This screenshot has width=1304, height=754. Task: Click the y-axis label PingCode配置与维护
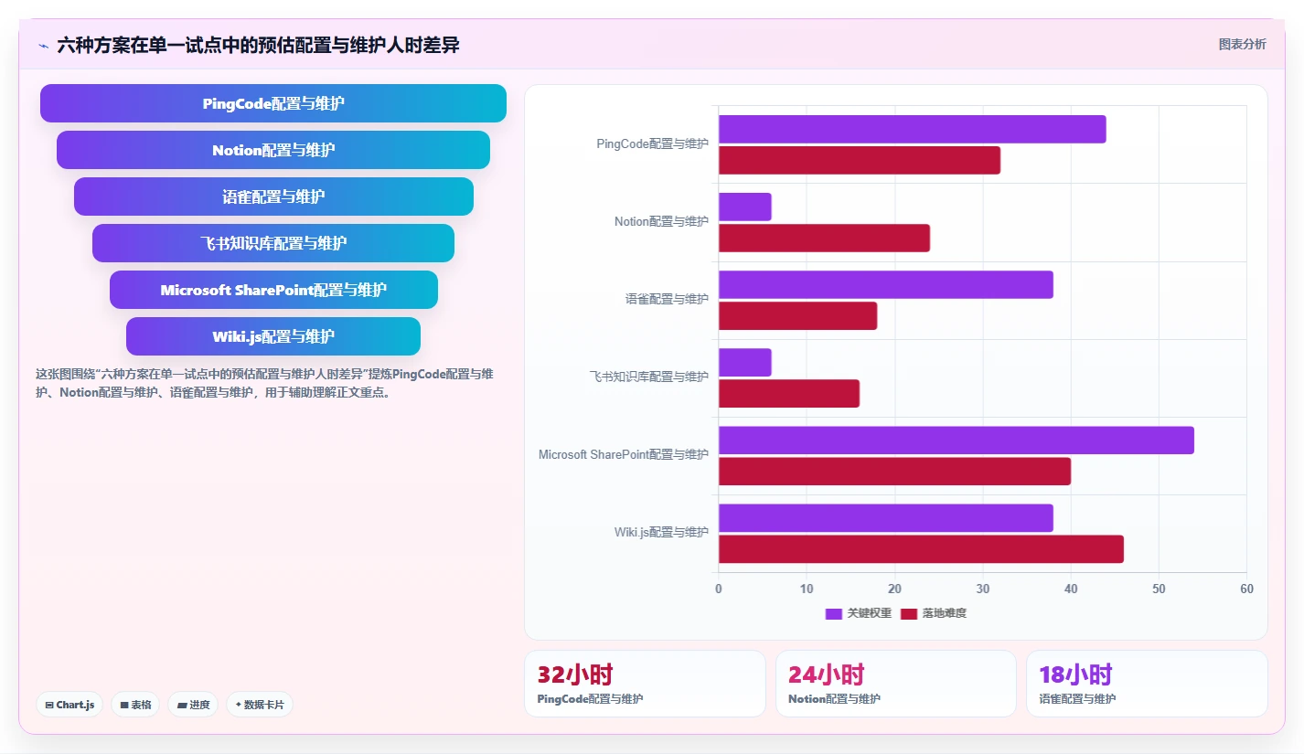click(x=652, y=143)
